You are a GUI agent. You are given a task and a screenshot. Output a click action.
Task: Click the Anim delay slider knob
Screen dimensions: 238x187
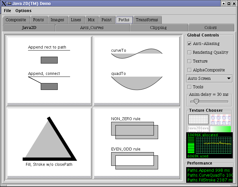click(196, 101)
